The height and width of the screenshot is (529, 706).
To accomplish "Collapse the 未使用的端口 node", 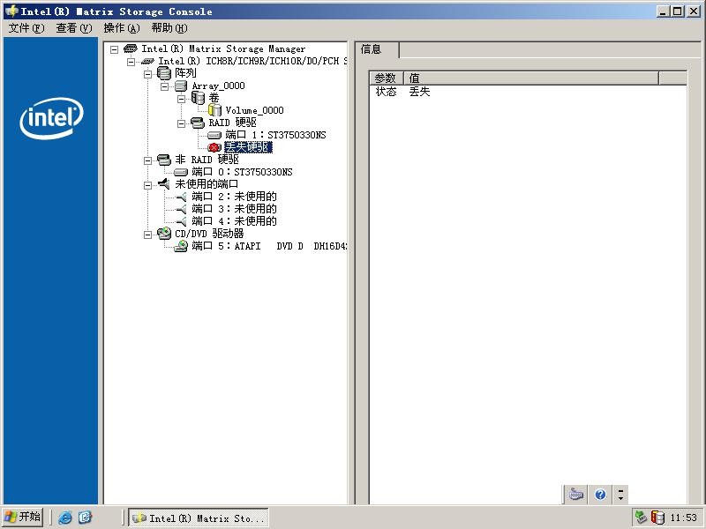I will 148,184.
